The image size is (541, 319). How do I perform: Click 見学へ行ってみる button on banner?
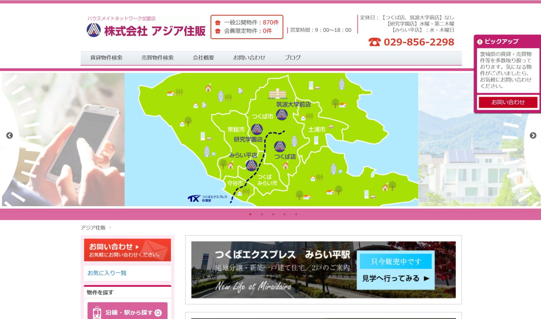[x=396, y=278]
